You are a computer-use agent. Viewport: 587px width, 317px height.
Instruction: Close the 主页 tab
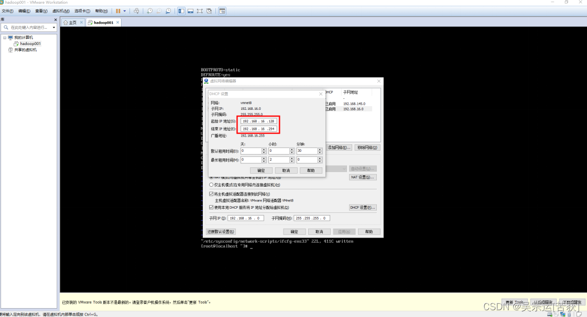(81, 22)
